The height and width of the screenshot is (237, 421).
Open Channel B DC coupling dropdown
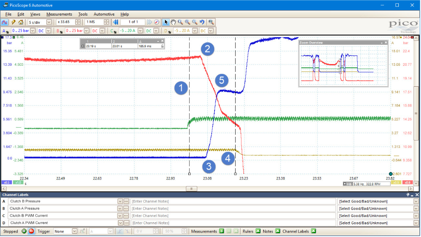coord(102,31)
